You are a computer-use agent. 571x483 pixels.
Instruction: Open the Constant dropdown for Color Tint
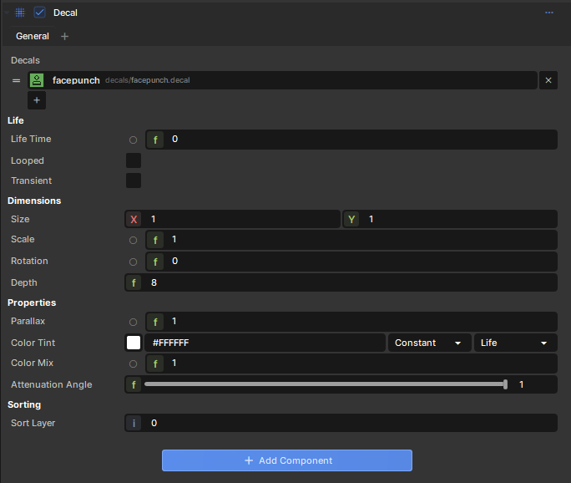click(428, 343)
